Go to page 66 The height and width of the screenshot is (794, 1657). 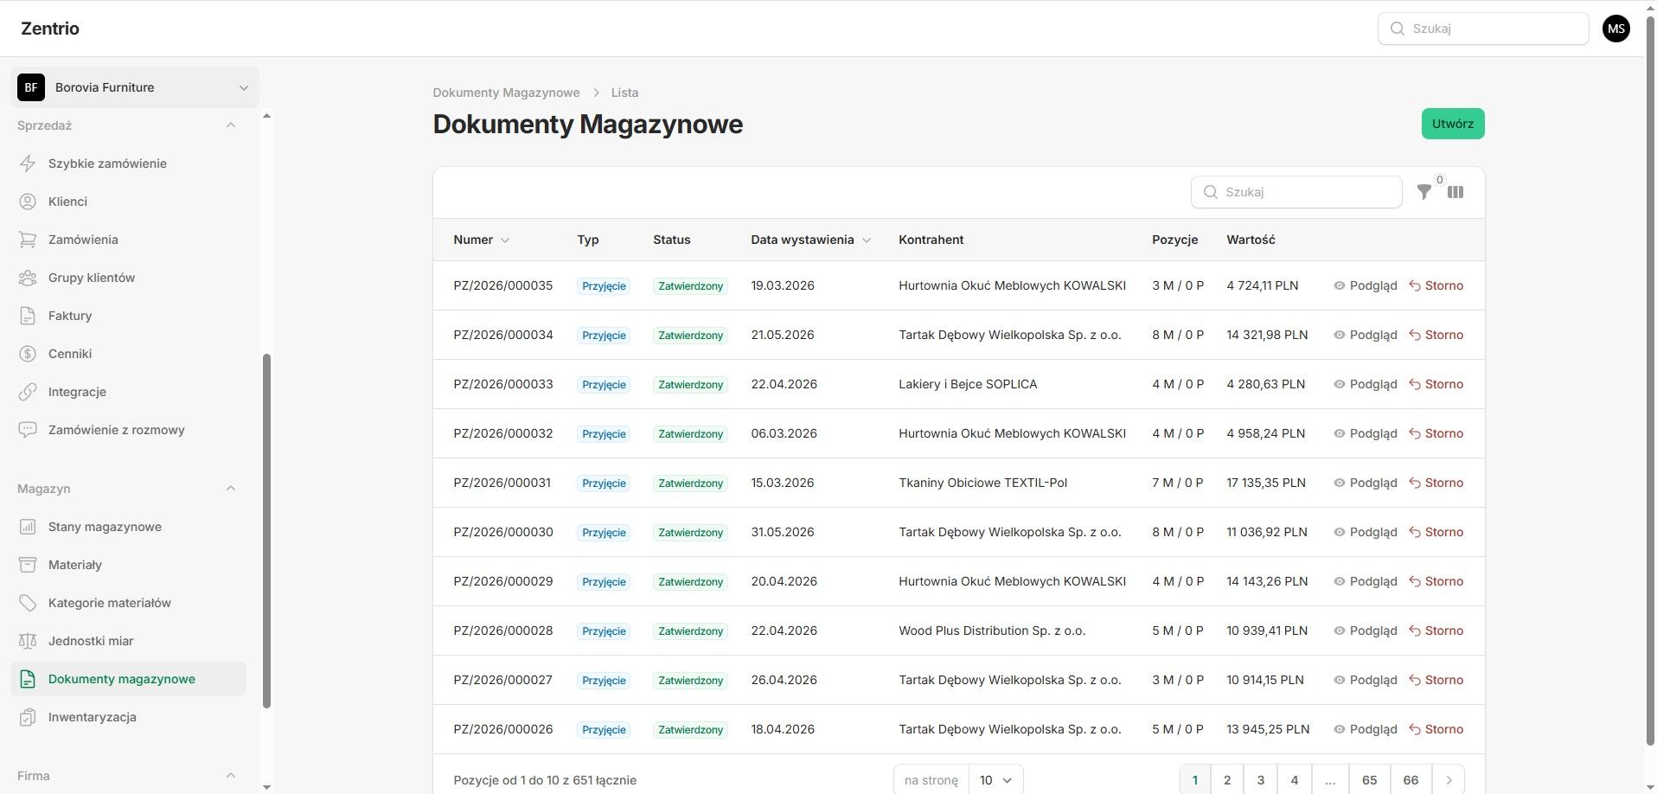tap(1411, 780)
